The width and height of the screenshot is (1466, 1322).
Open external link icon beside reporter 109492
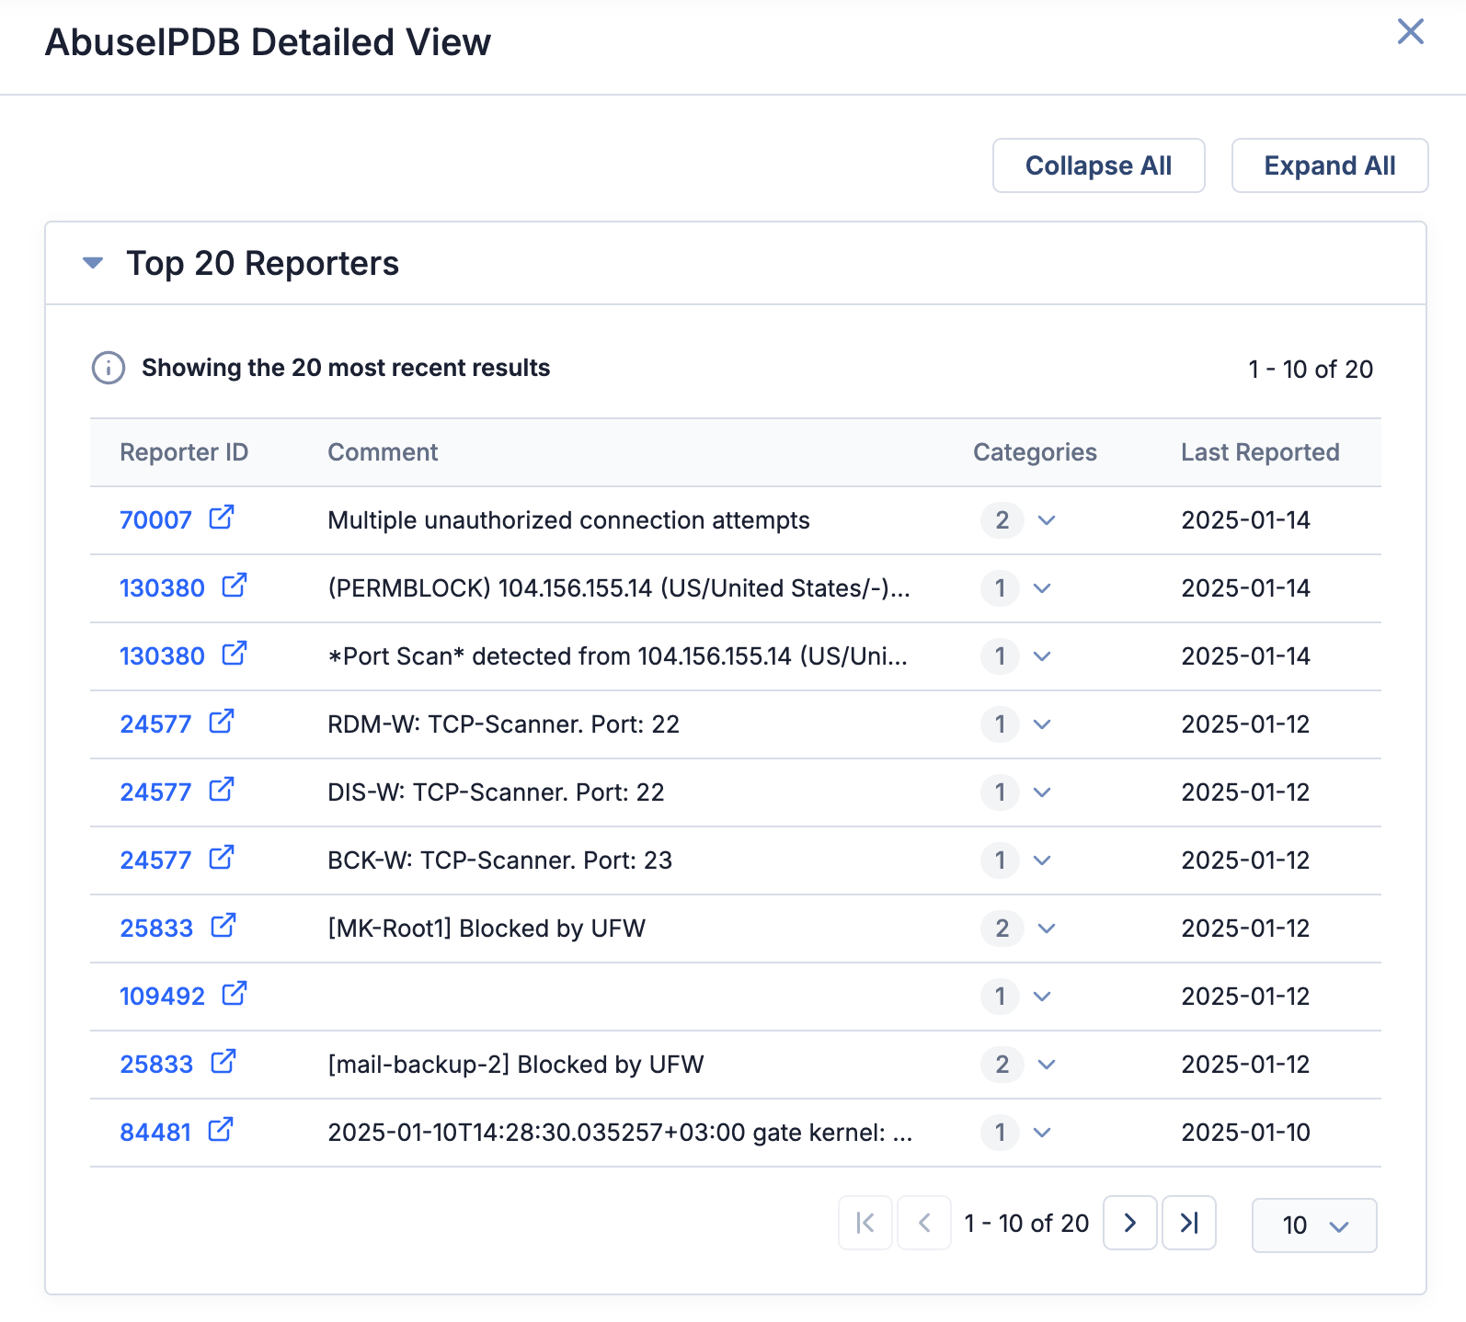(x=235, y=994)
